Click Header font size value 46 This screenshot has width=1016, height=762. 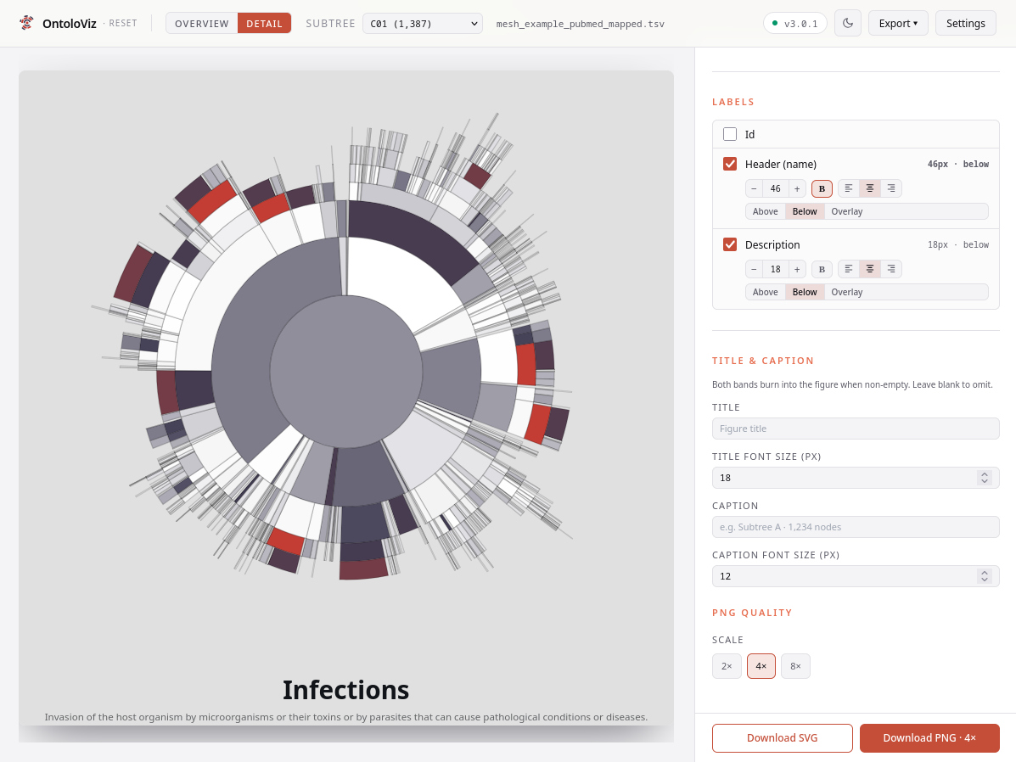775,188
